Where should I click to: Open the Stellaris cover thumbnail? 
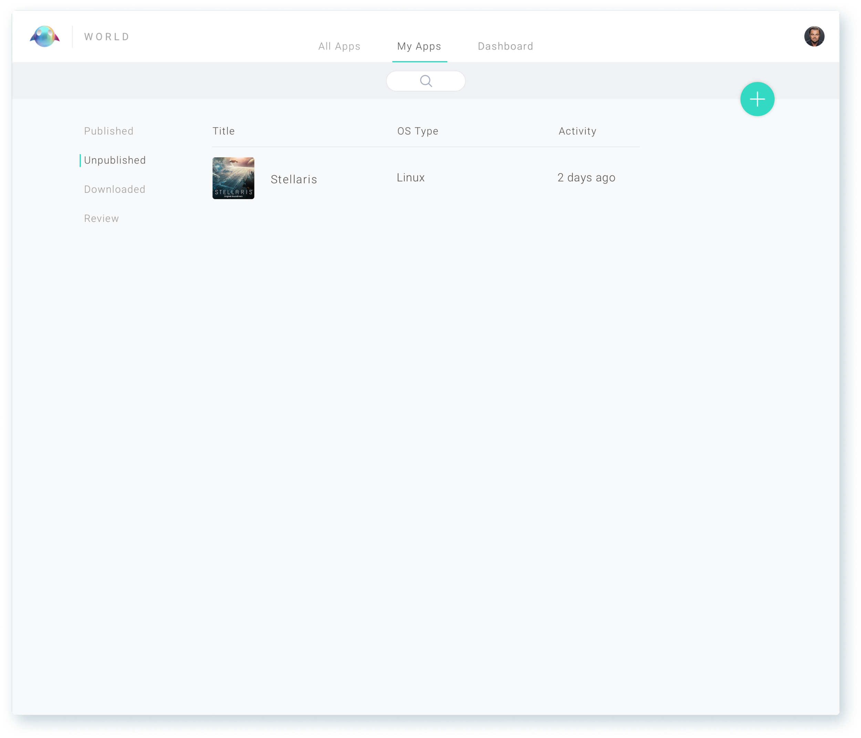pos(233,178)
